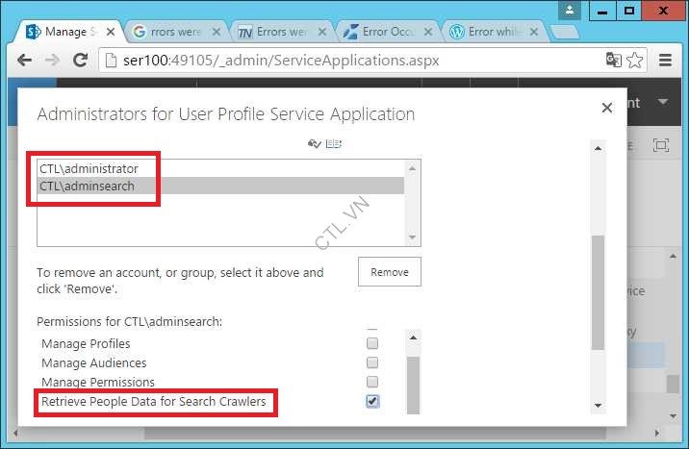The height and width of the screenshot is (449, 689).
Task: Check the Manage Permissions checkbox
Action: [x=372, y=382]
